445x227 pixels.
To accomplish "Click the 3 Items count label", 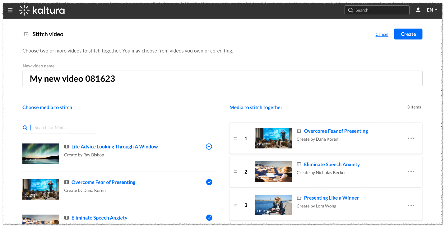I will pyautogui.click(x=414, y=107).
